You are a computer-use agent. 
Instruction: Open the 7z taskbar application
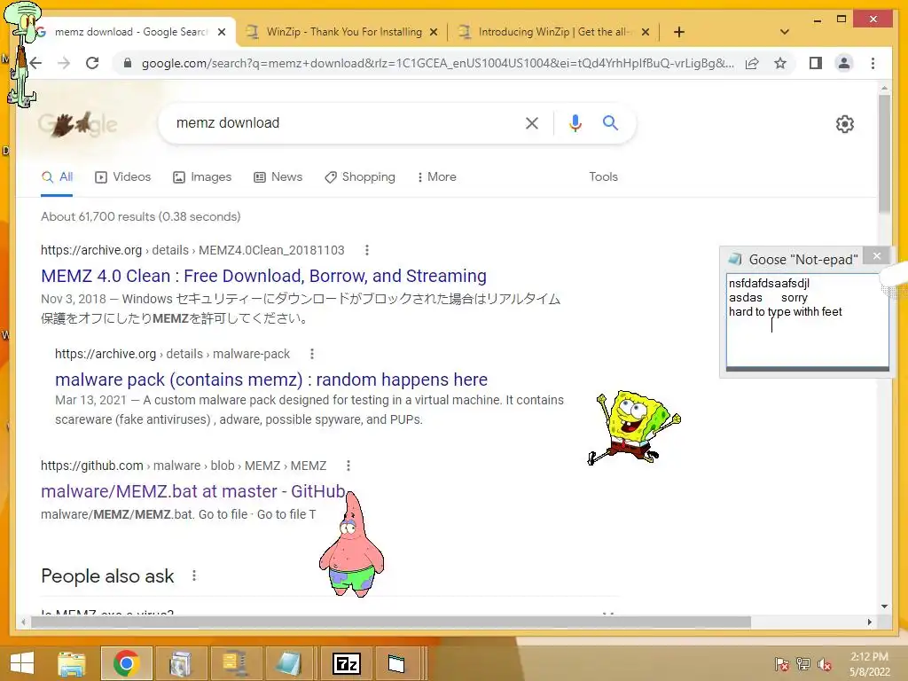[x=347, y=663]
